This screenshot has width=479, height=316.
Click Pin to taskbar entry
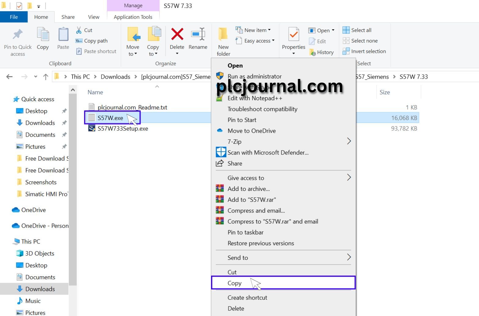coord(283,232)
